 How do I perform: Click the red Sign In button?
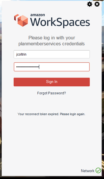pos(52,82)
